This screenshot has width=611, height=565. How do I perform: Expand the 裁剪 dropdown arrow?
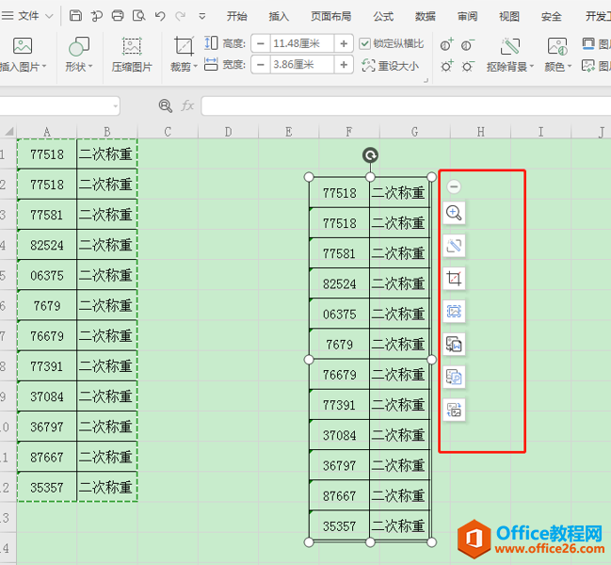tap(195, 67)
